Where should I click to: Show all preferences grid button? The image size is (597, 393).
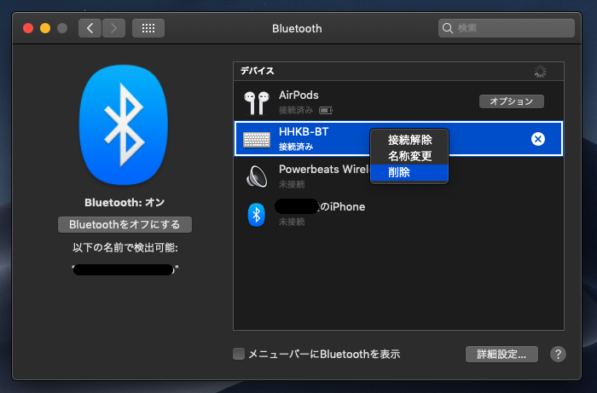click(x=148, y=28)
